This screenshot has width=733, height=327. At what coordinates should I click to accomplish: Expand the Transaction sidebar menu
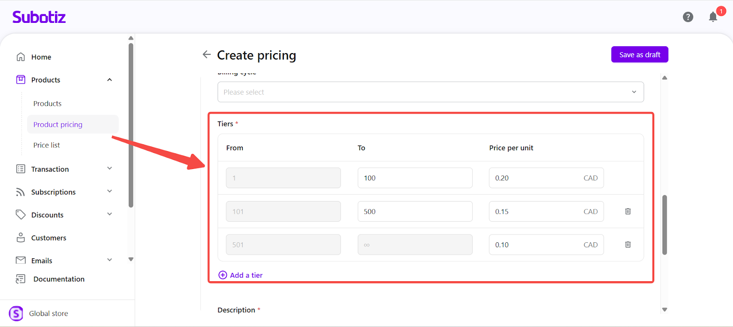(x=109, y=169)
